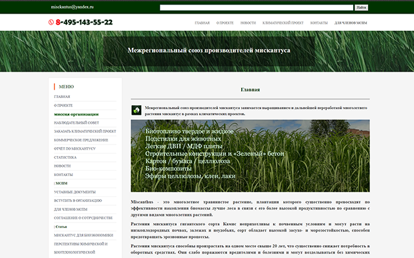
Task: Click the green leaf logo icon
Action: [x=136, y=110]
